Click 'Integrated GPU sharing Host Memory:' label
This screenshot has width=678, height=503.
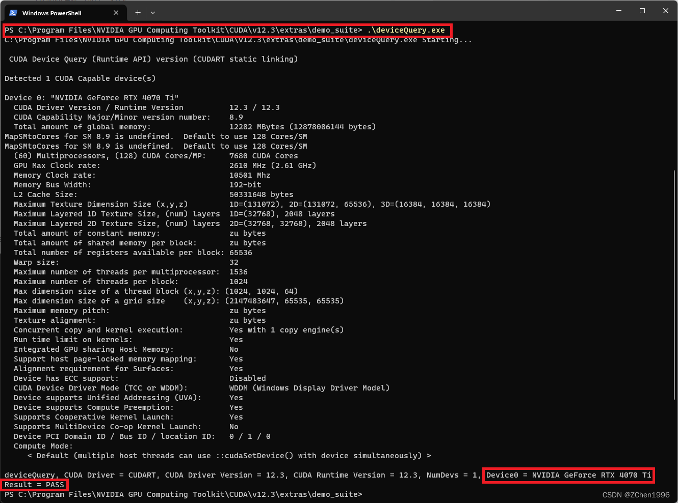tap(94, 349)
